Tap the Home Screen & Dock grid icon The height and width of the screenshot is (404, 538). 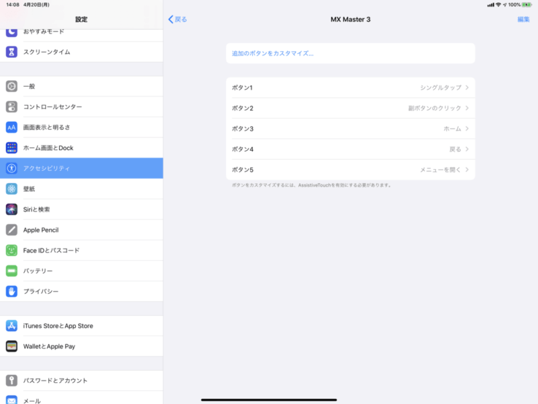[x=11, y=147]
